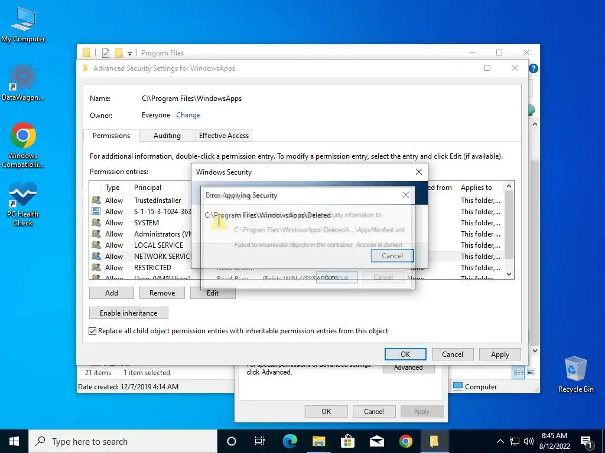605x453 pixels.
Task: Maximize the Advanced Security Settings window
Action: tap(487, 68)
